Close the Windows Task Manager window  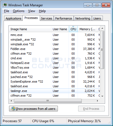point(106,5)
